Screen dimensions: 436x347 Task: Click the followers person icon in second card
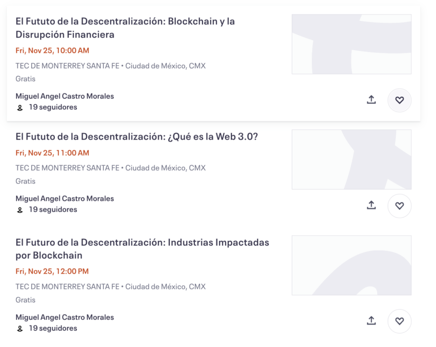pyautogui.click(x=19, y=210)
